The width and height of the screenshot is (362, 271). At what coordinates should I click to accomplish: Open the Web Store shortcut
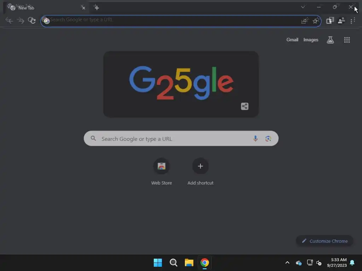pyautogui.click(x=162, y=172)
